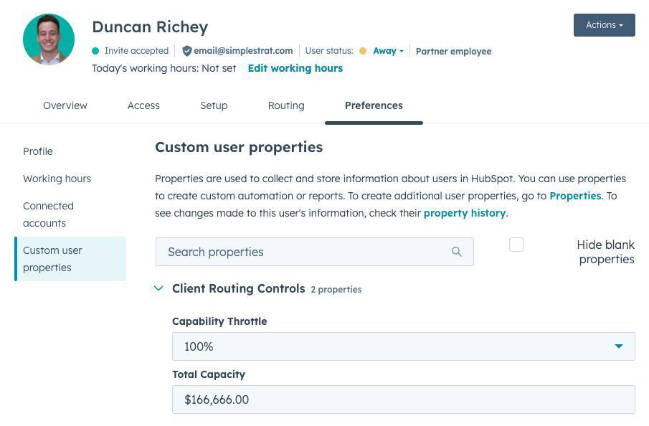Screen dimensions: 649x426
Task: Click Duncan Richey's profile photo
Action: [x=48, y=39]
